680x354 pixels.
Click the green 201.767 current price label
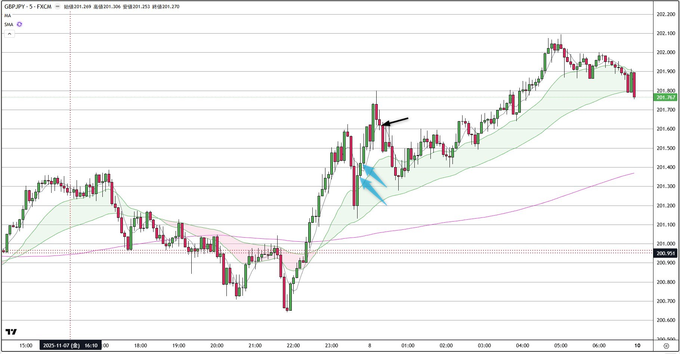(666, 97)
